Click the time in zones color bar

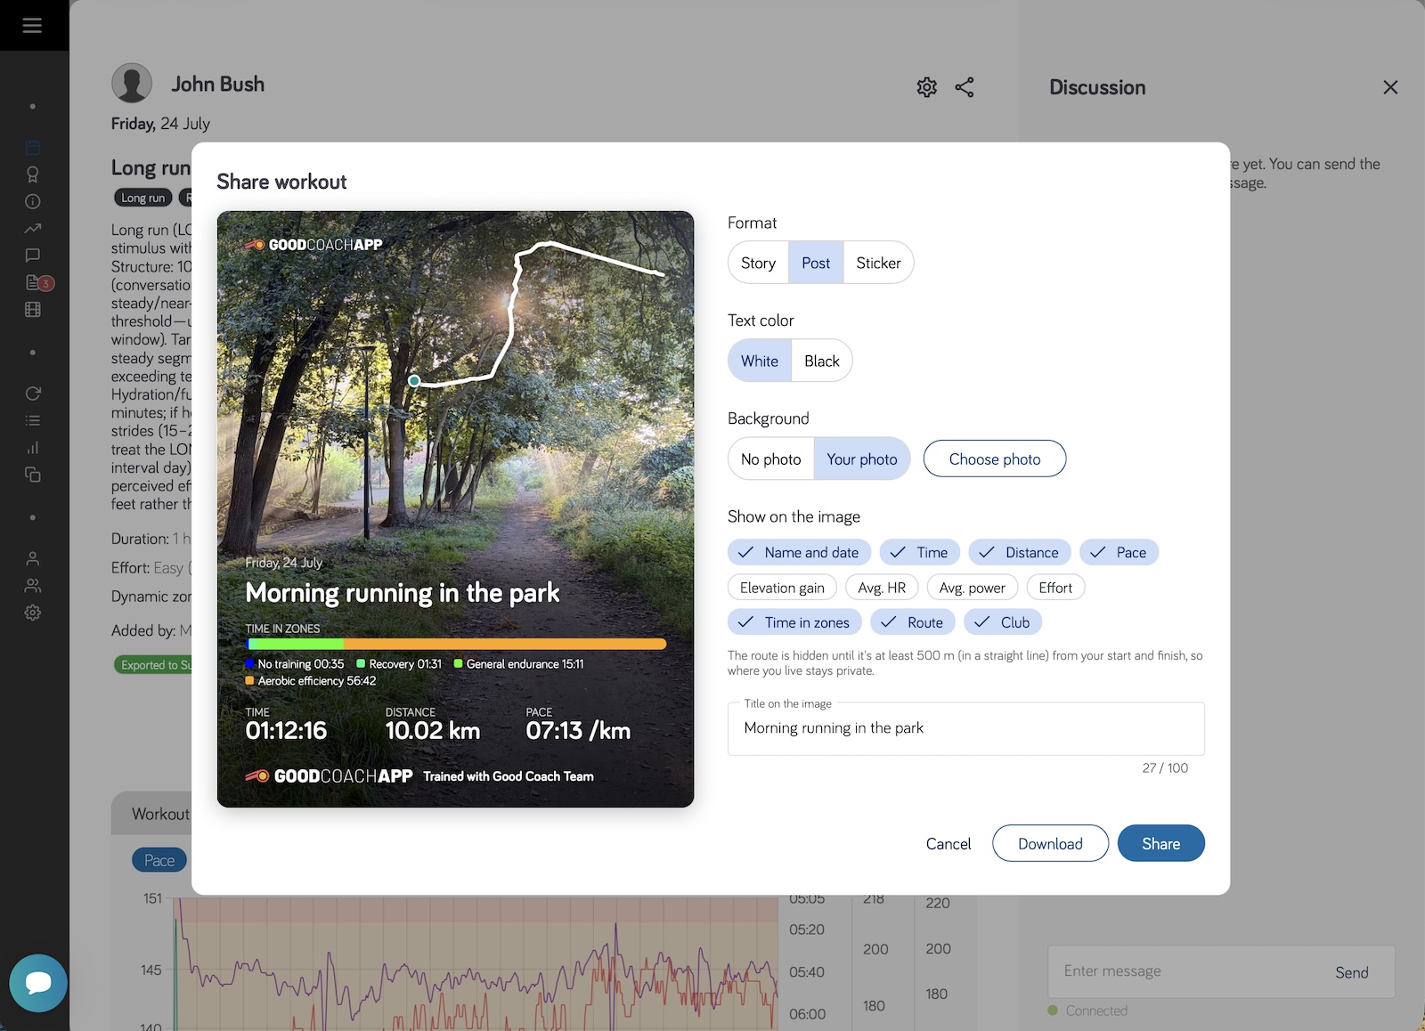coord(456,644)
